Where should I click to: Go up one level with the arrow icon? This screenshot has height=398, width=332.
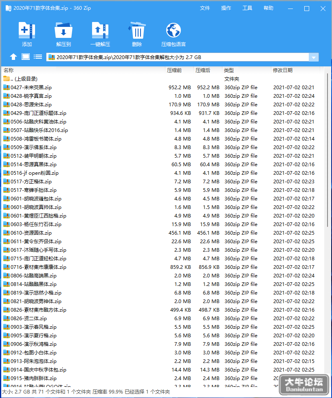[13, 57]
